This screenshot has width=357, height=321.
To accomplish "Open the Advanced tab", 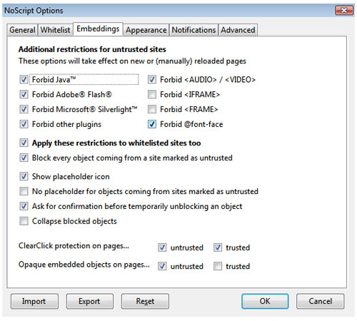I will click(x=238, y=30).
